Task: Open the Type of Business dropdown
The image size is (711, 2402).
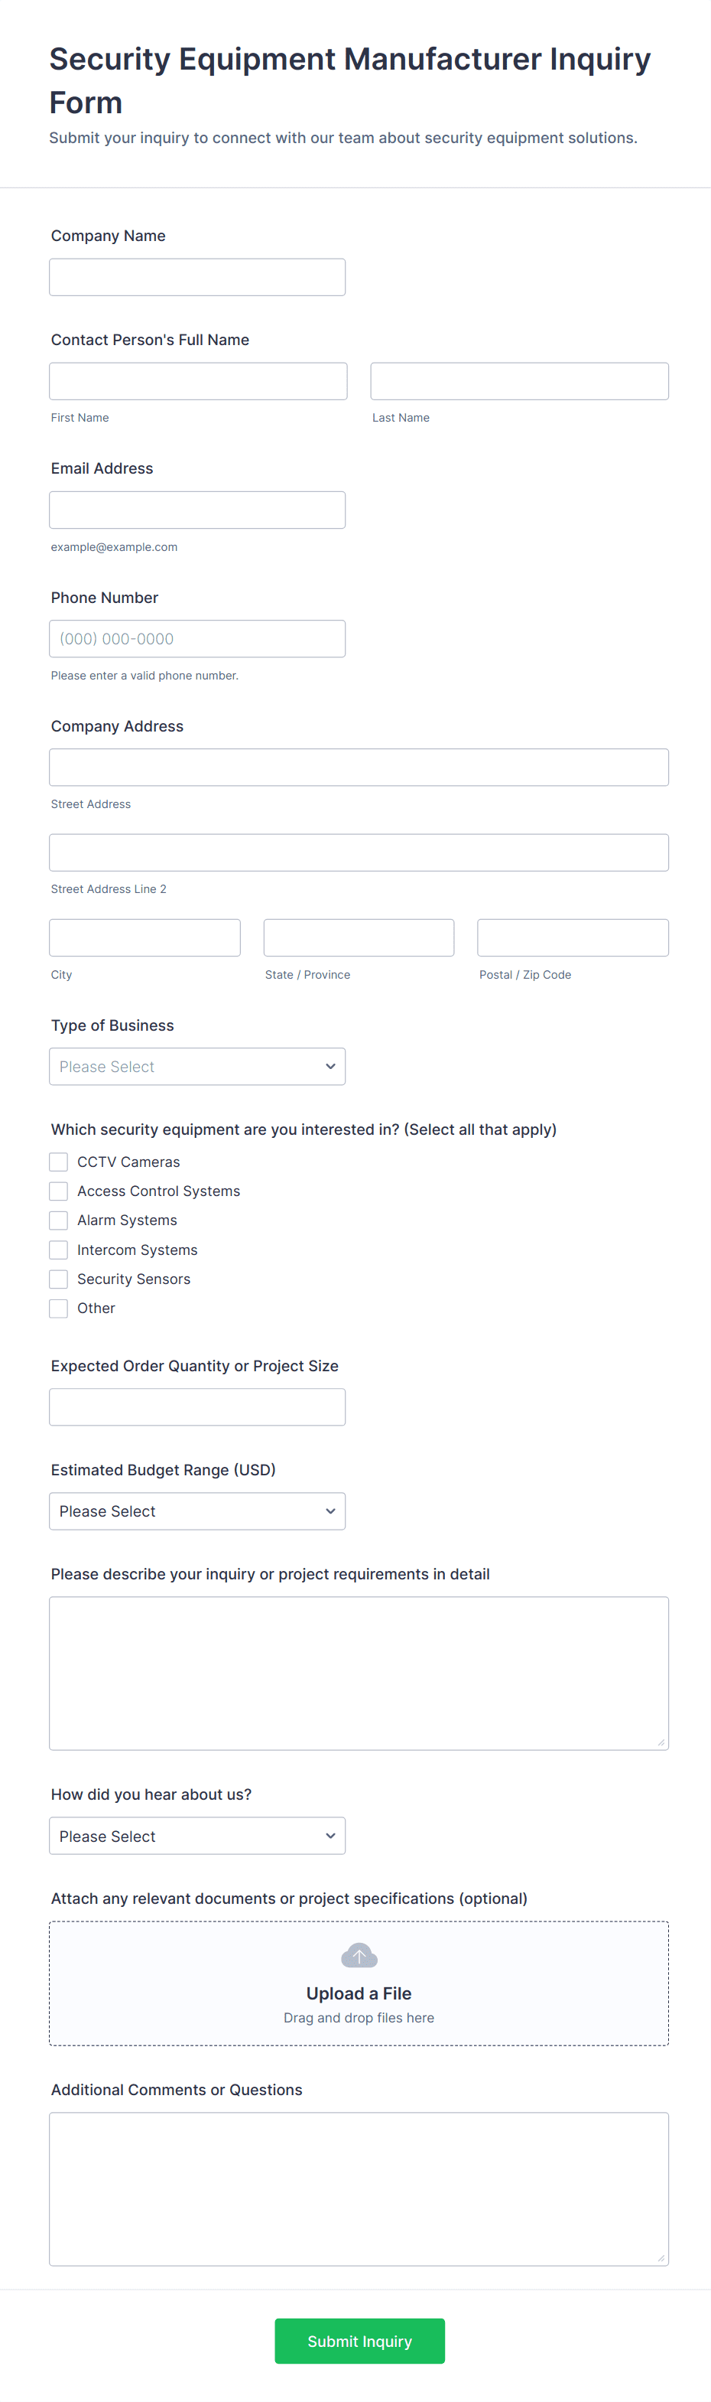Action: coord(196,1066)
